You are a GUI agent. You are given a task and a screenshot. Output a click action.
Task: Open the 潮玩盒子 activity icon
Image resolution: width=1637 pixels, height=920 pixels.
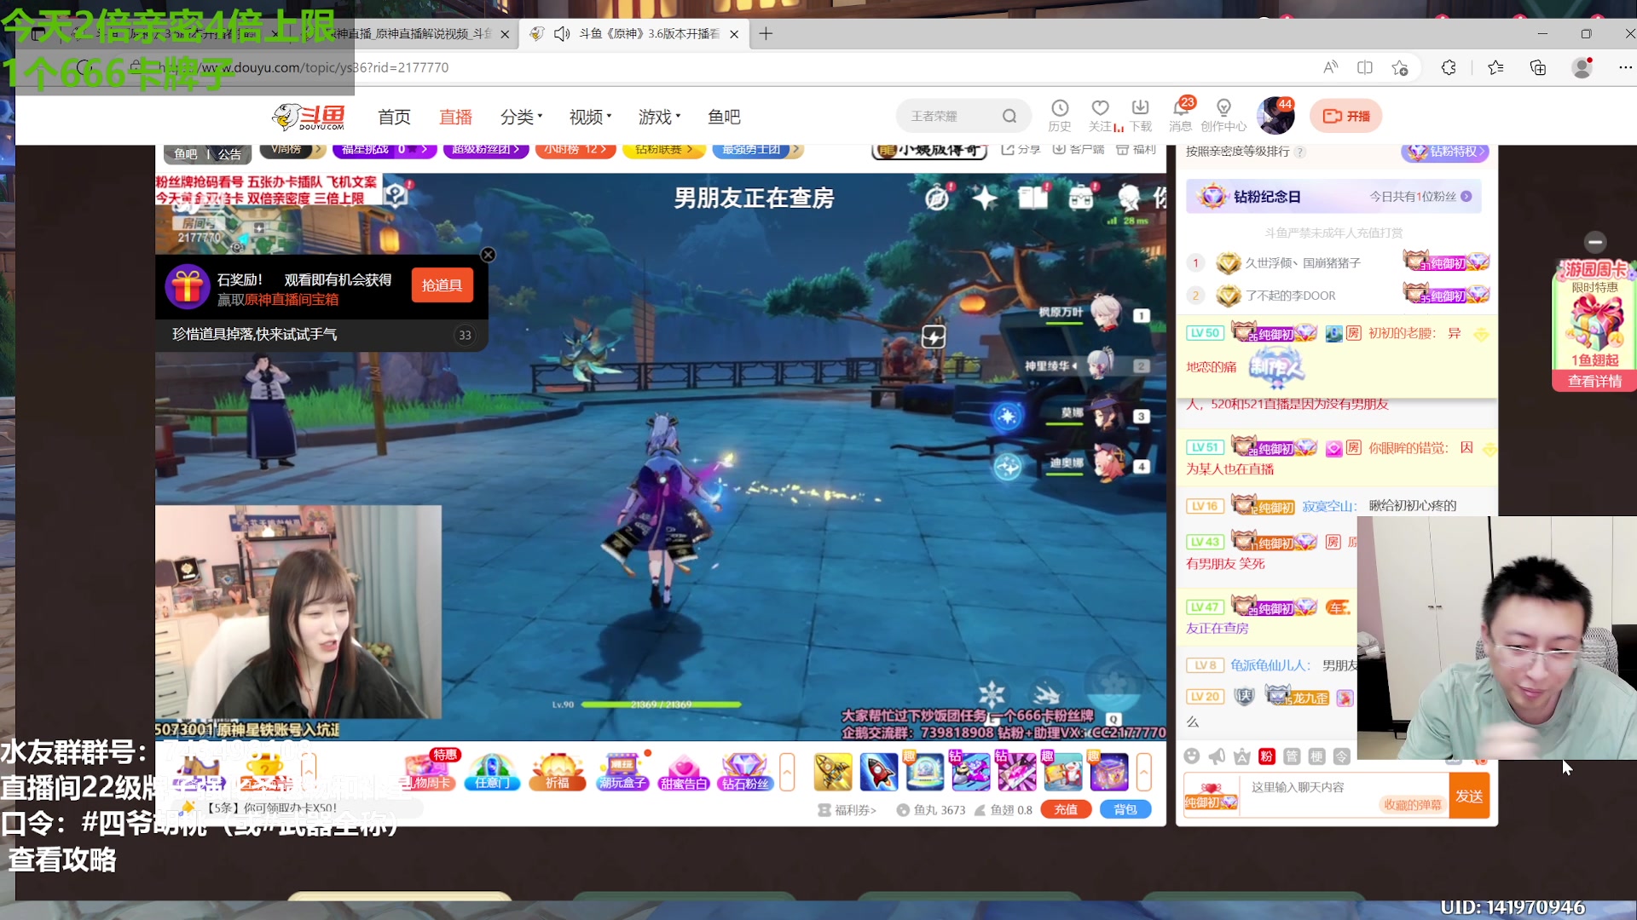click(x=622, y=772)
